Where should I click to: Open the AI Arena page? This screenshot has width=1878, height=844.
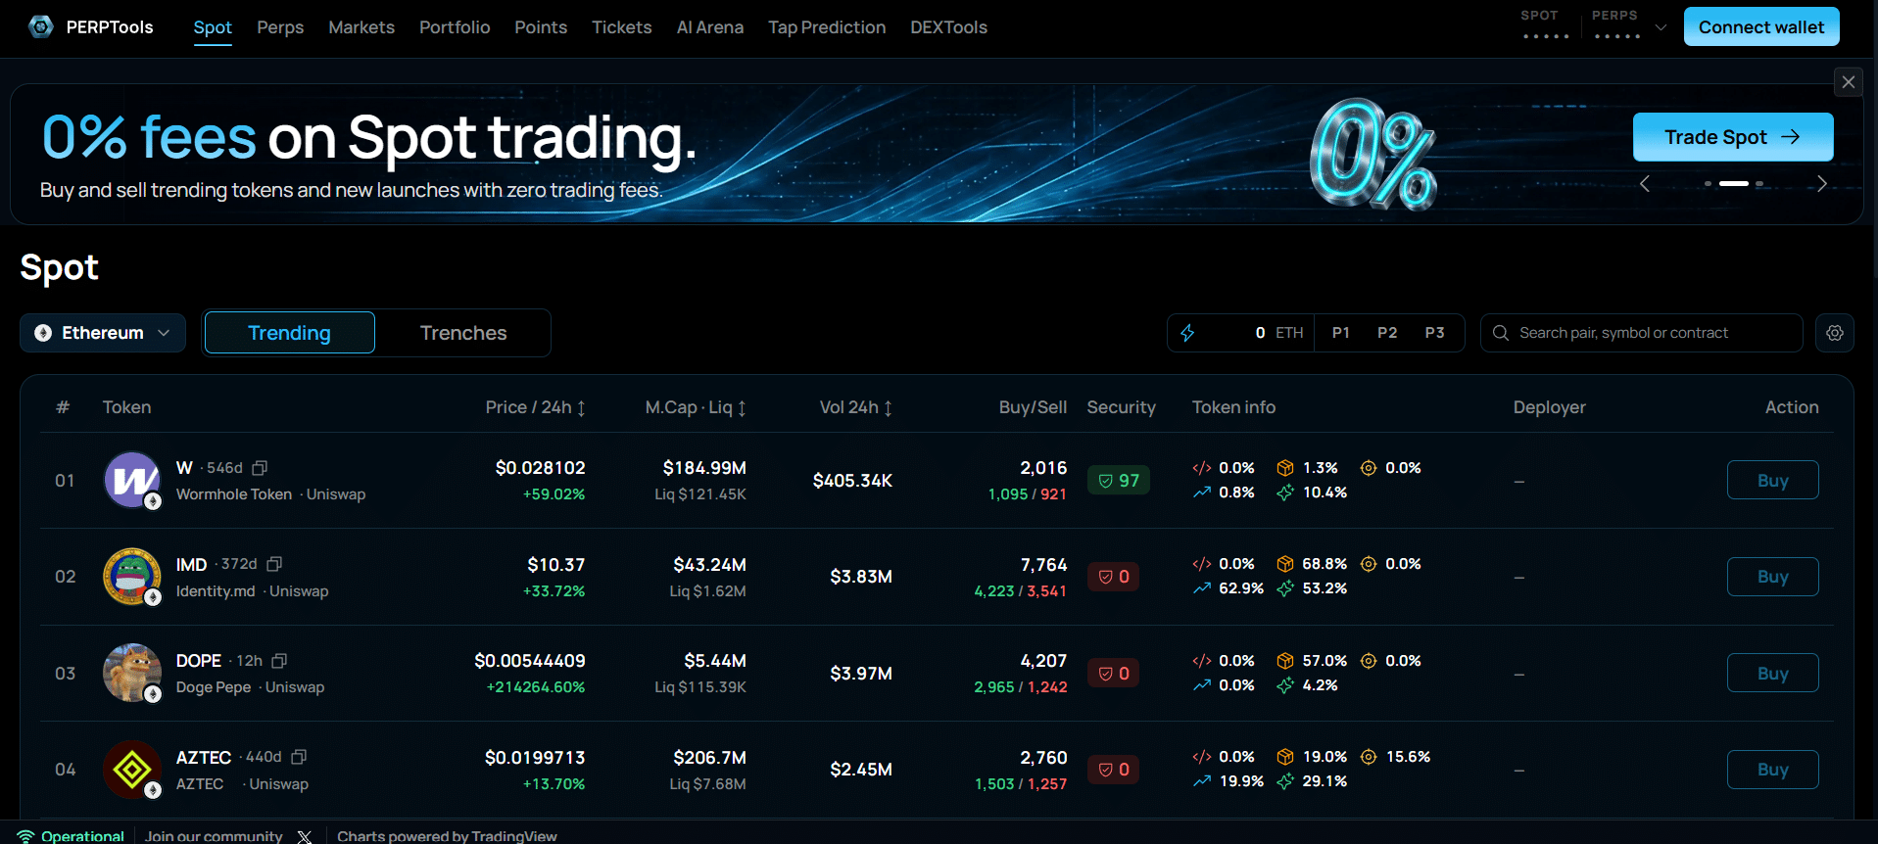(710, 27)
